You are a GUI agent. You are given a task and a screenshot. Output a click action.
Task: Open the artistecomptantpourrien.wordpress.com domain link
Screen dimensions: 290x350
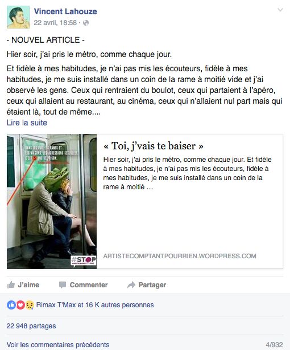click(180, 256)
